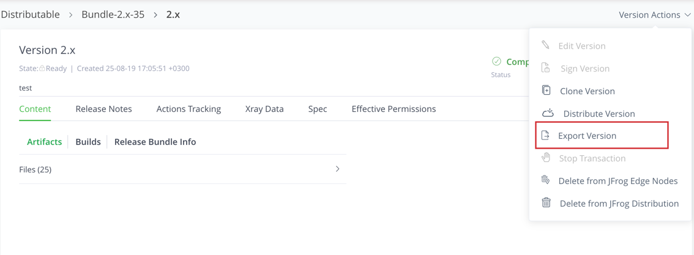The image size is (694, 255).
Task: Open the Version Actions dropdown
Action: 654,15
